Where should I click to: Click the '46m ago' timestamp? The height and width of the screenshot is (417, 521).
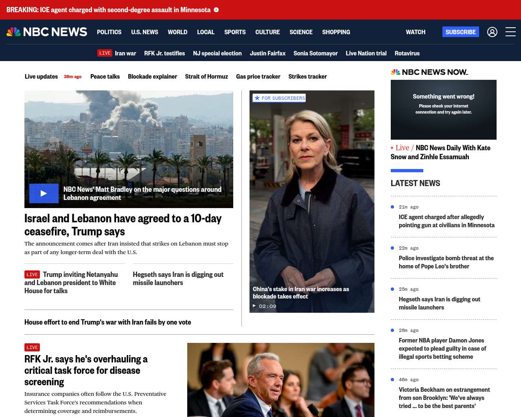(409, 380)
